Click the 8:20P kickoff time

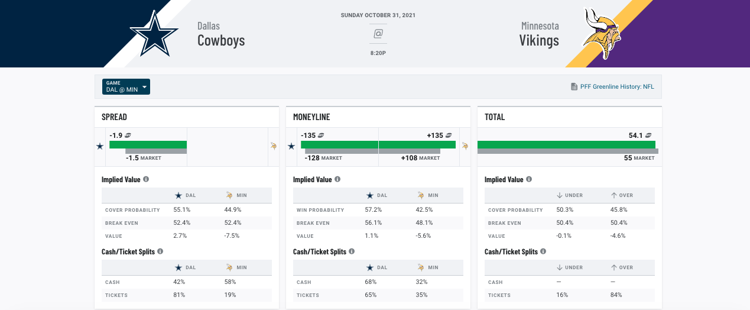[378, 53]
